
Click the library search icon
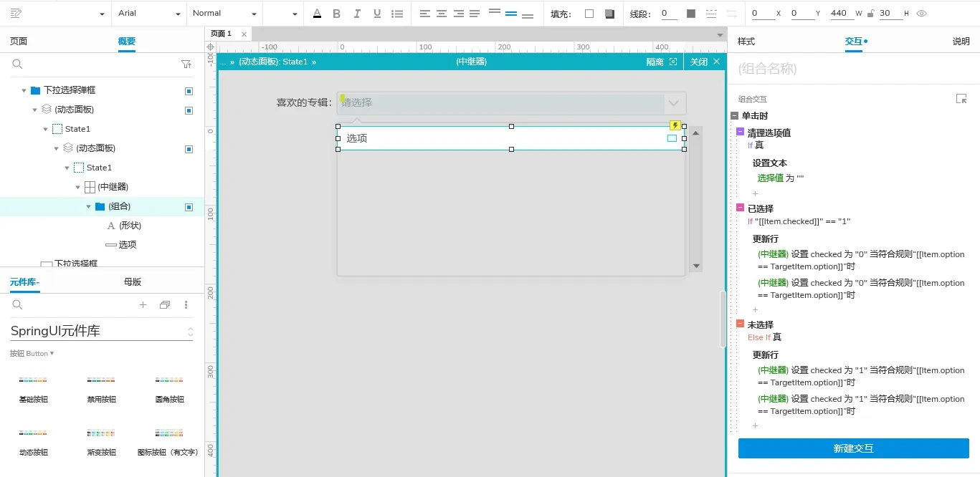[x=17, y=305]
